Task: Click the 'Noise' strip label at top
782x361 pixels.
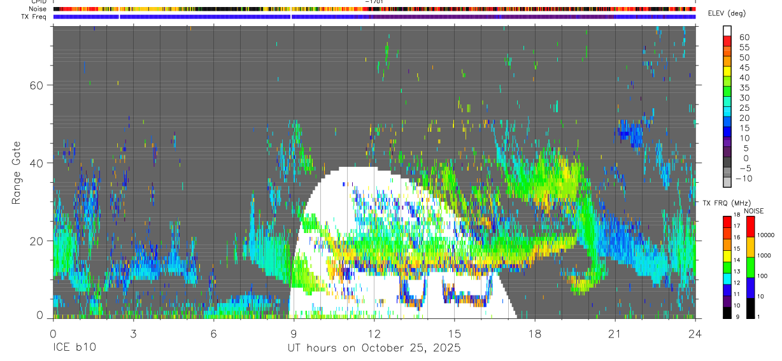Action: (x=38, y=9)
